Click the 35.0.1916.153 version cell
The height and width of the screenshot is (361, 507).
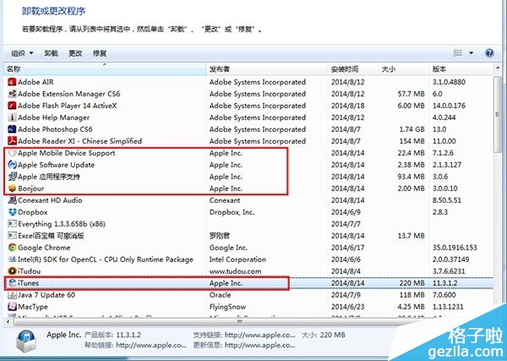(x=455, y=248)
